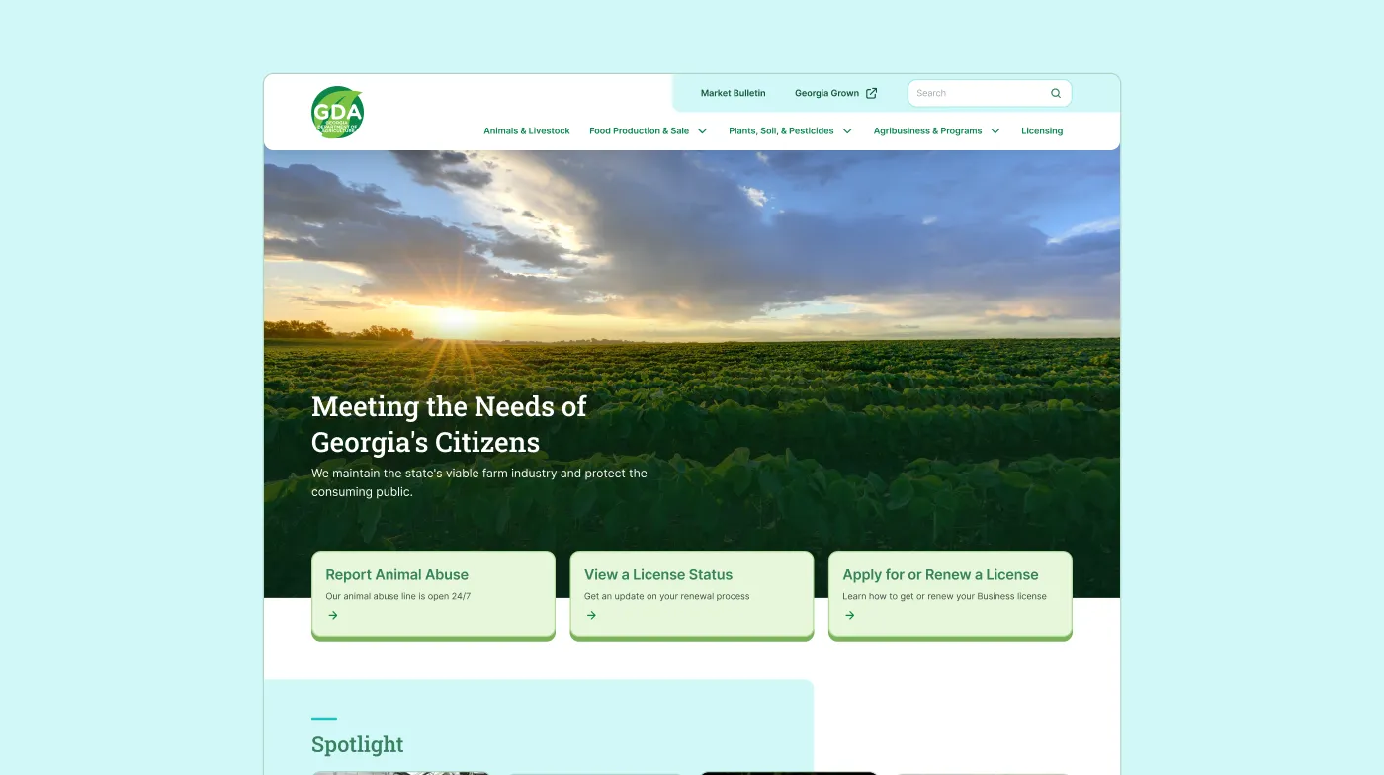Expand the Plants, Soil, & Pesticides chevron

847,130
